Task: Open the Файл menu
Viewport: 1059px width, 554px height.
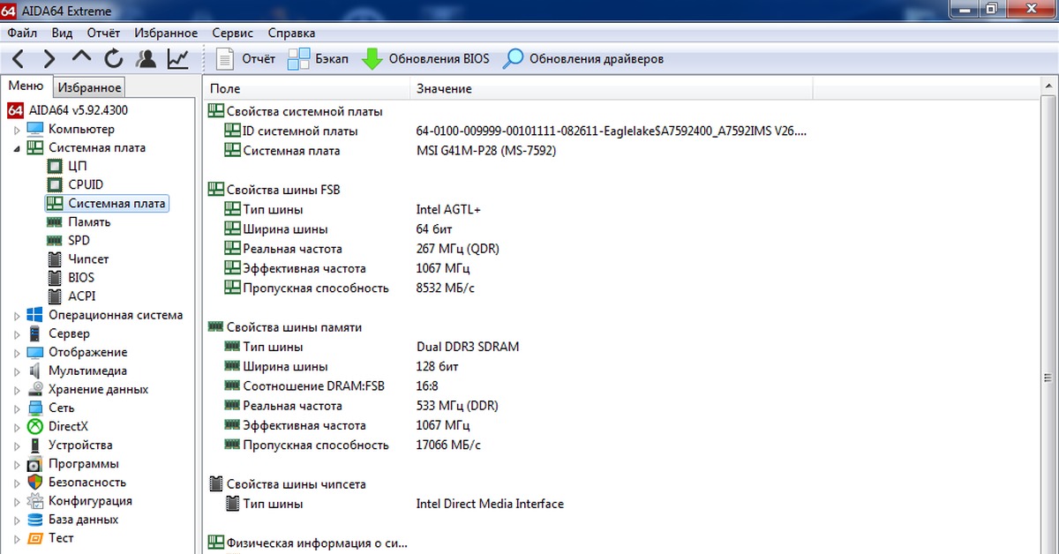Action: tap(21, 33)
